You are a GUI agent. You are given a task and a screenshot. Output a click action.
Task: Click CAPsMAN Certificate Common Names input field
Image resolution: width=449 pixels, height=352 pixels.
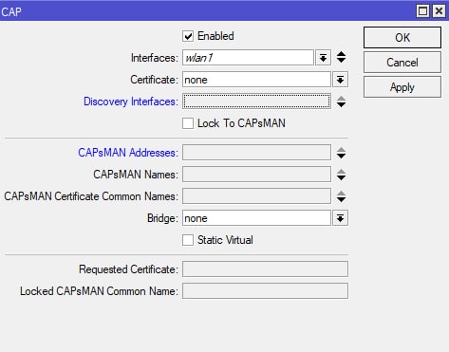click(256, 196)
